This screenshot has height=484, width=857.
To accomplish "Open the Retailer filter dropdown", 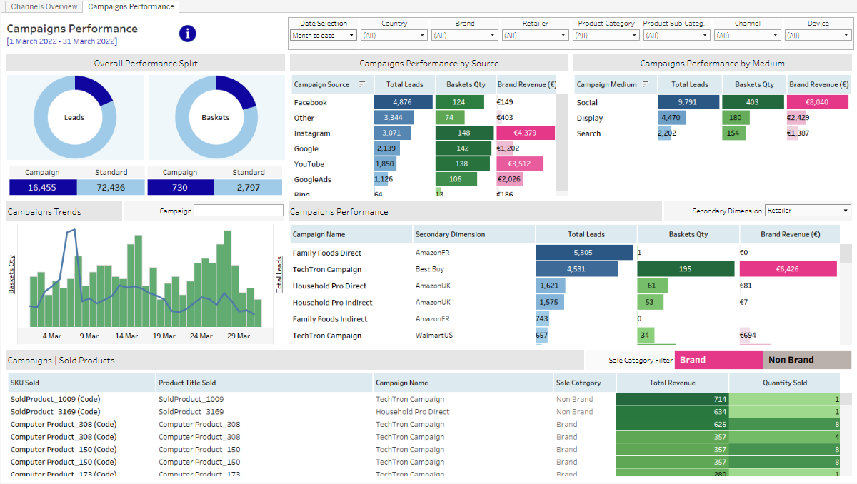I will [536, 35].
